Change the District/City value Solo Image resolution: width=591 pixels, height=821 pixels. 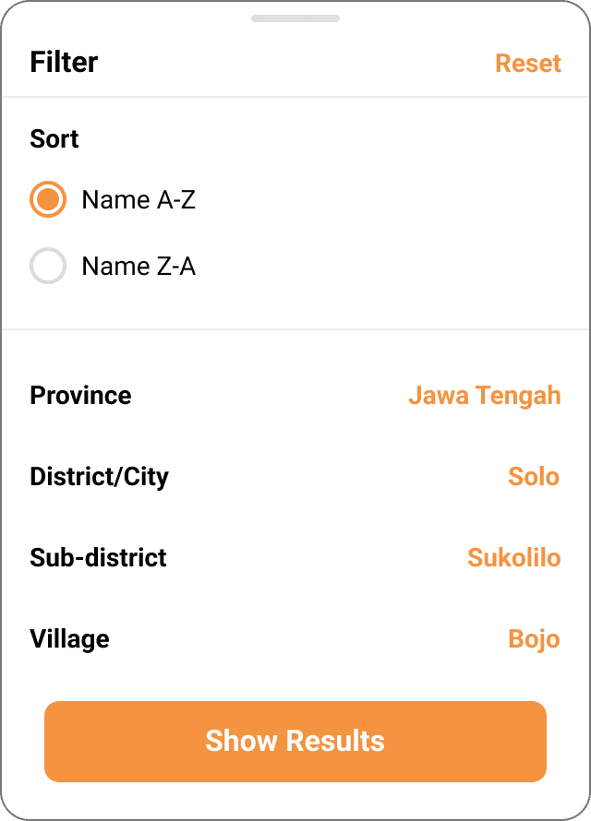tap(534, 477)
